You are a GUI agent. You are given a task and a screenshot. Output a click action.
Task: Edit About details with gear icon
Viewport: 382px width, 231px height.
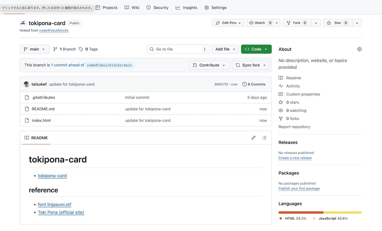359,49
